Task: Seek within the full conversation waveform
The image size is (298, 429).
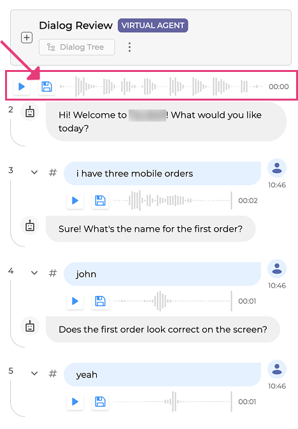Action: pos(162,87)
